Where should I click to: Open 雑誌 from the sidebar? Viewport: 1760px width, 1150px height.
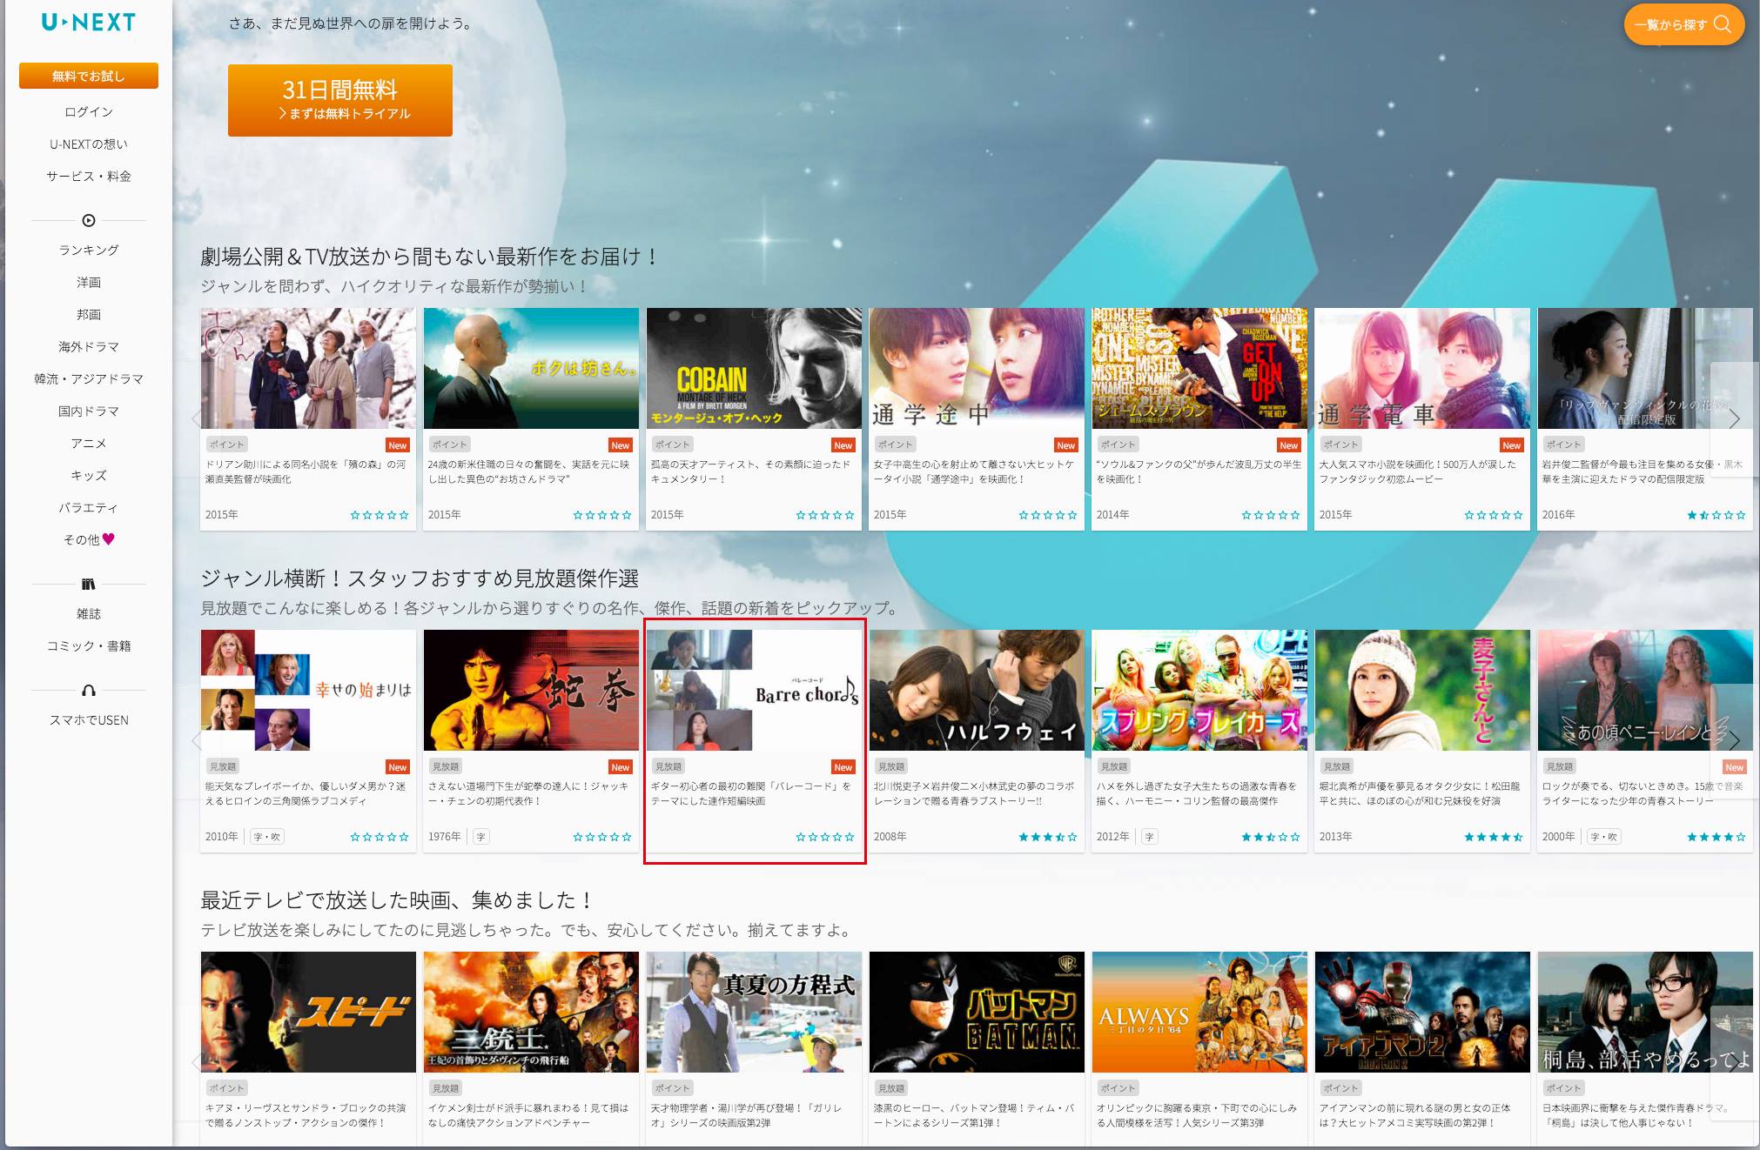click(x=89, y=614)
